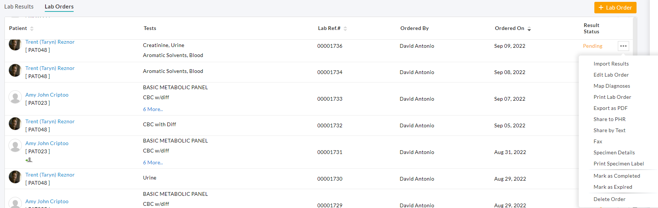Switch to the Lab Results tab
Image resolution: width=658 pixels, height=208 pixels.
(19, 7)
